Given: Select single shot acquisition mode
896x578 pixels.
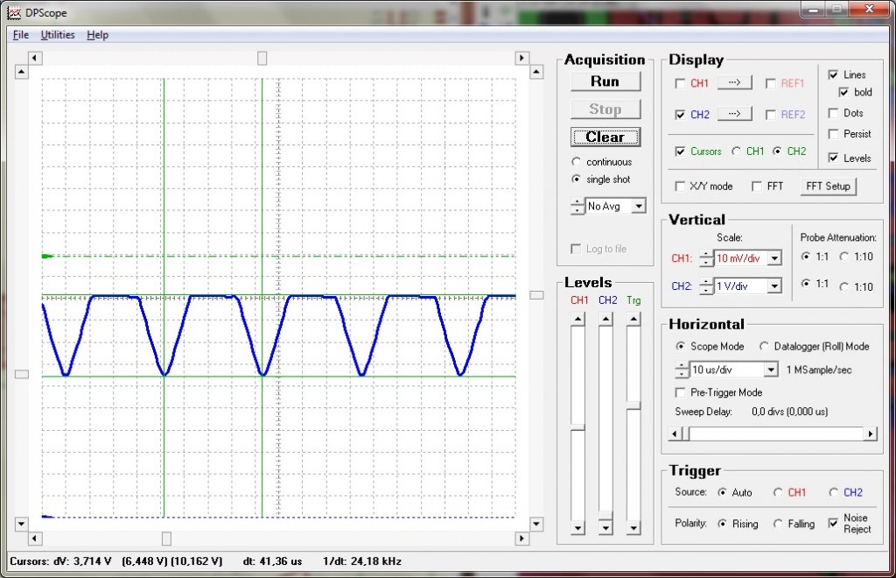Looking at the screenshot, I should click(576, 179).
